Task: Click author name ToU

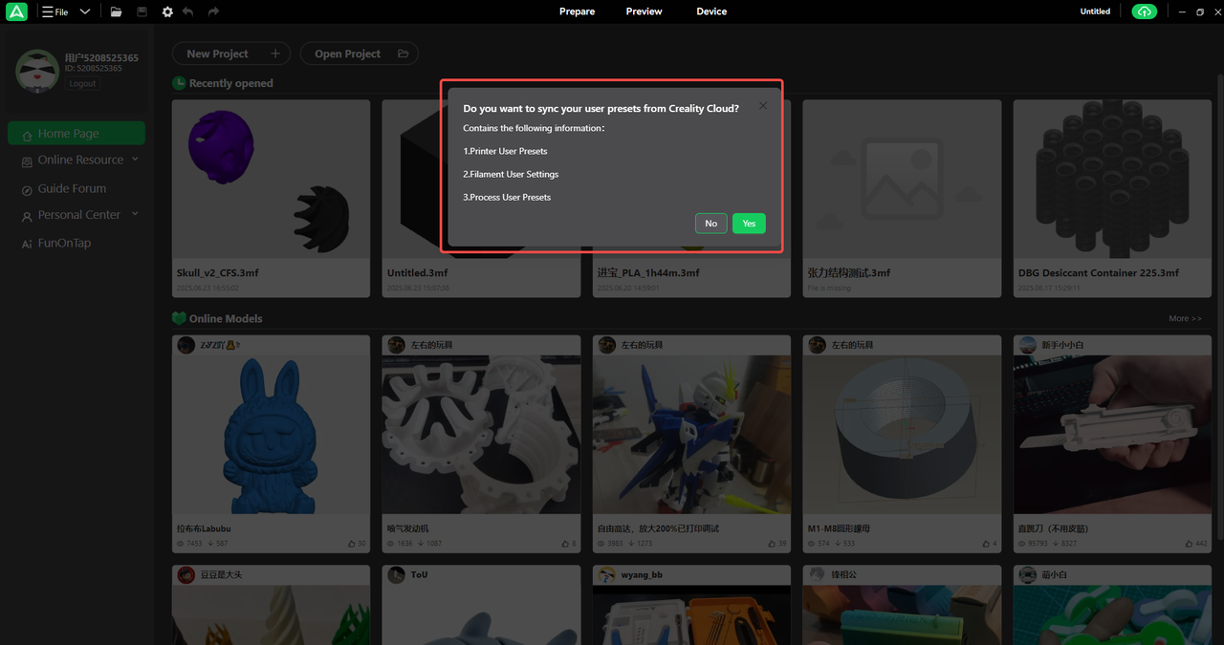Action: (419, 574)
